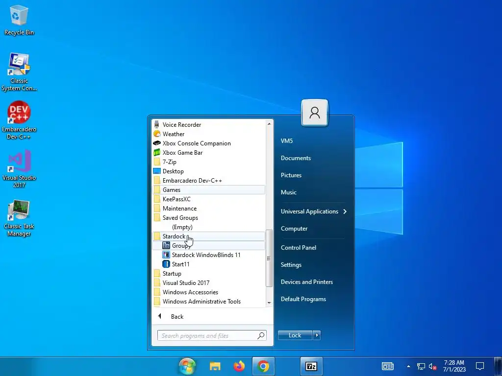502x376 pixels.
Task: Open Default Programs entry
Action: point(303,299)
